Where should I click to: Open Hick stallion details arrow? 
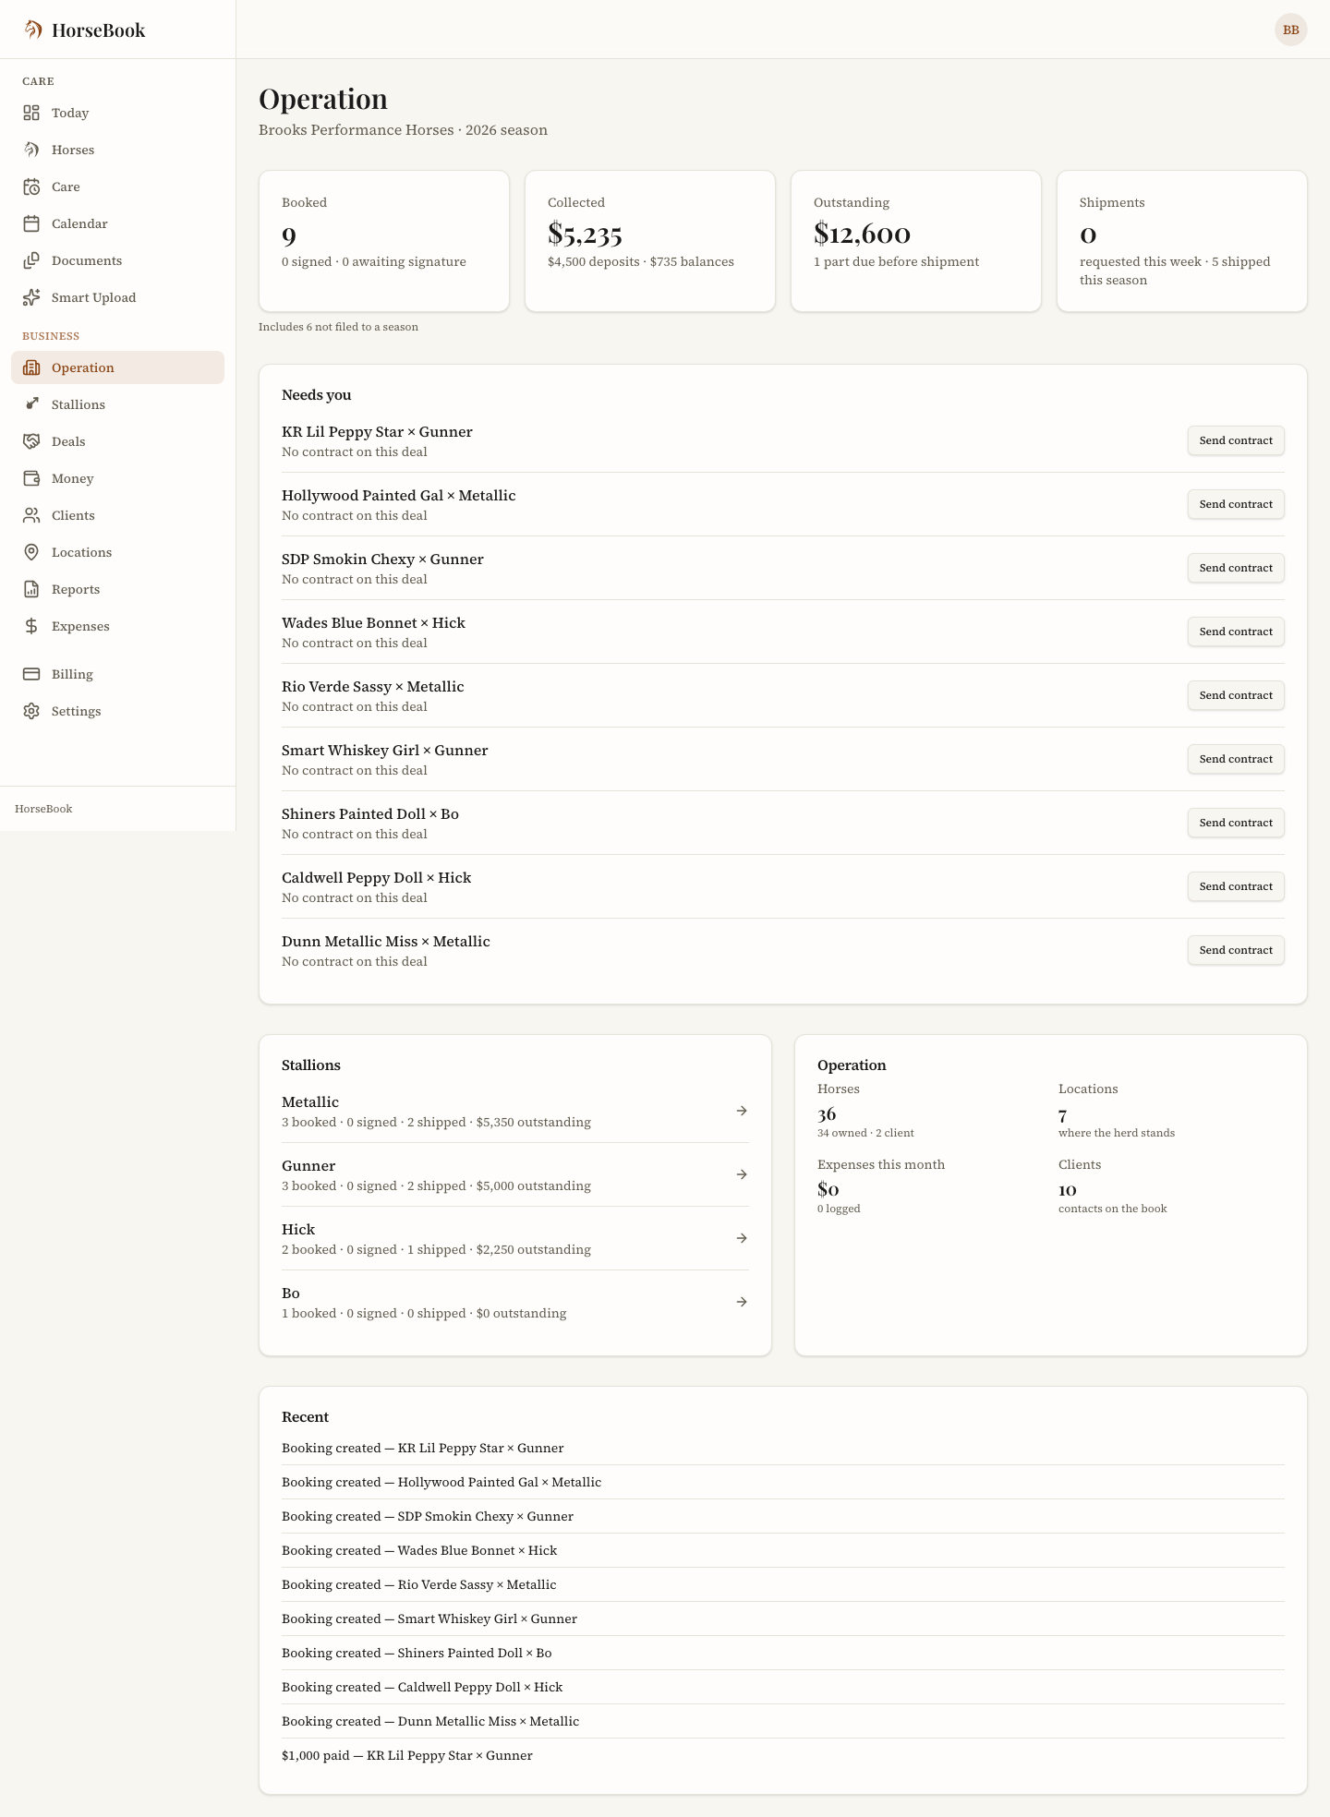click(x=742, y=1238)
